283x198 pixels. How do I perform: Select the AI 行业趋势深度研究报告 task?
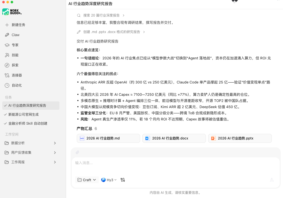(x=31, y=106)
